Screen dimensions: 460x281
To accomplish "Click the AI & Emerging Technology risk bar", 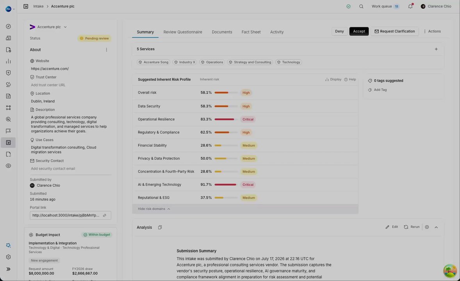I will tap(226, 185).
